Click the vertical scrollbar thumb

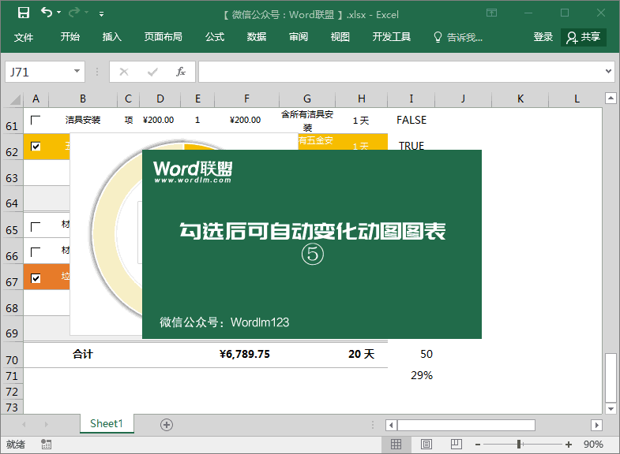point(611,378)
